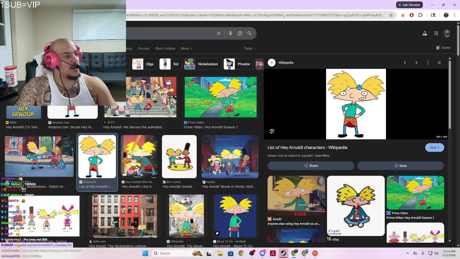Open Chrome tab search screen icon
The image size is (460, 259).
(433, 15)
